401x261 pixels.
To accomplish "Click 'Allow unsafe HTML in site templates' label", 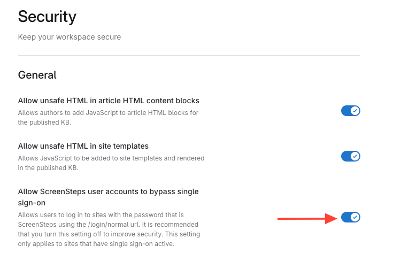I will click(x=83, y=146).
